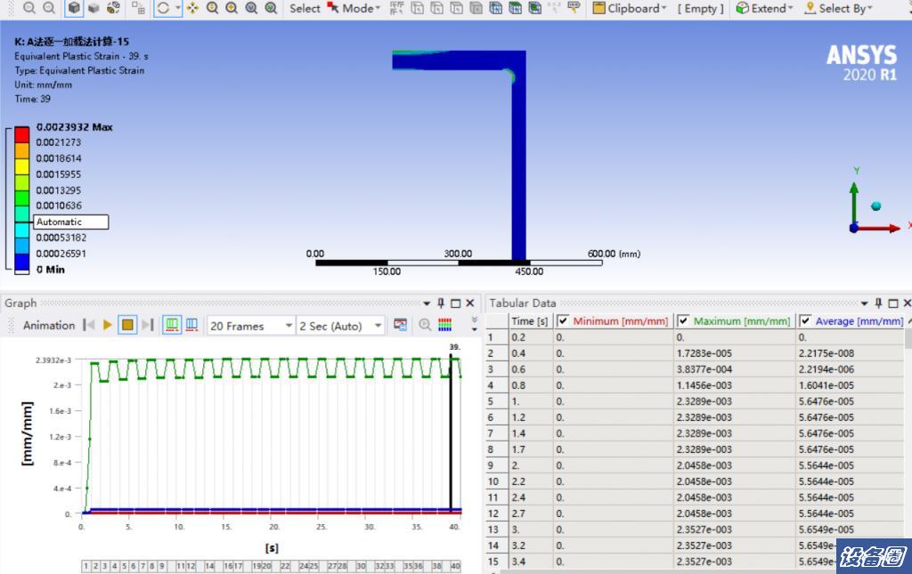The height and width of the screenshot is (574, 912).
Task: Maximize the Graph panel
Action: [455, 303]
